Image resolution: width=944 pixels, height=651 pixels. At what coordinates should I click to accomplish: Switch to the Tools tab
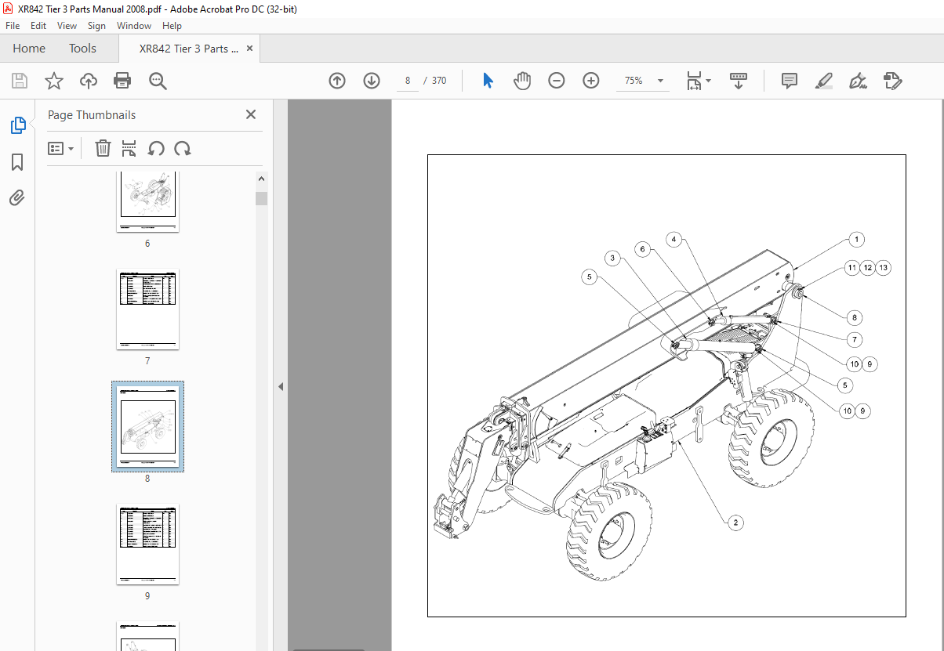click(x=82, y=49)
